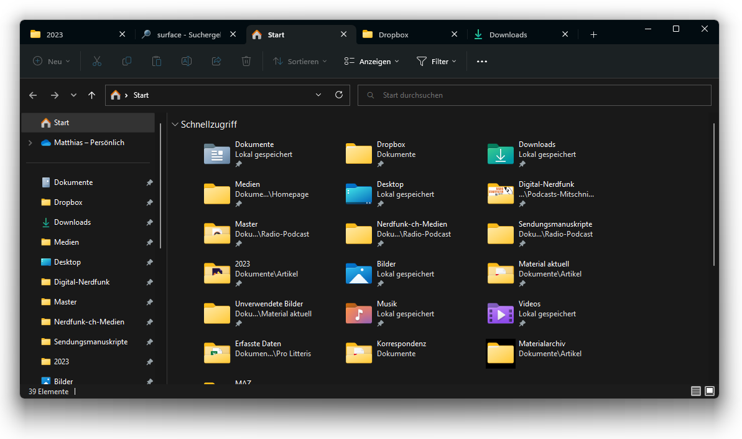This screenshot has width=742, height=439.
Task: Open Nerdfunk-ch-Medien in navigation pane
Action: 88,321
